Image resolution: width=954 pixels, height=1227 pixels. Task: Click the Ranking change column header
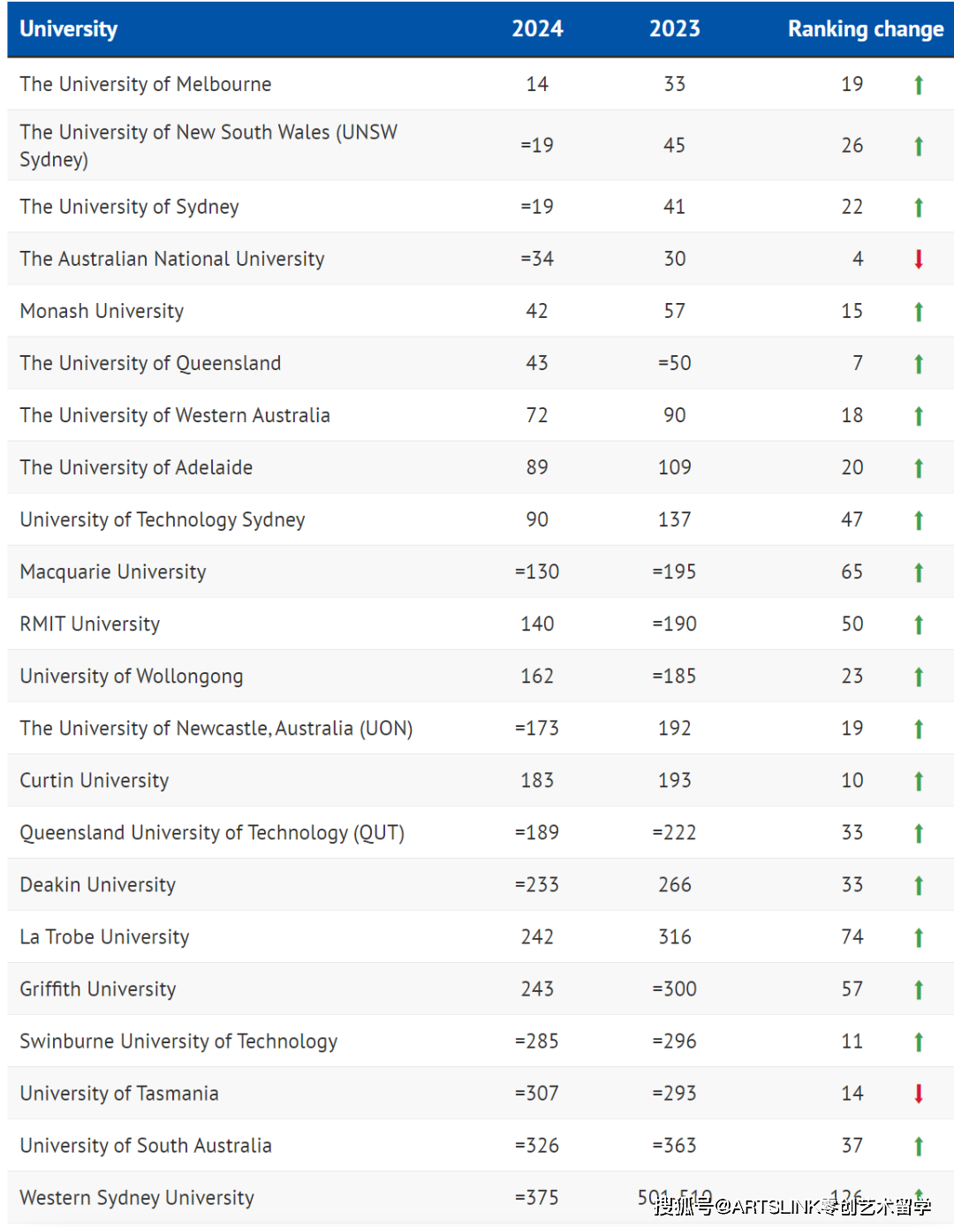coord(866,29)
